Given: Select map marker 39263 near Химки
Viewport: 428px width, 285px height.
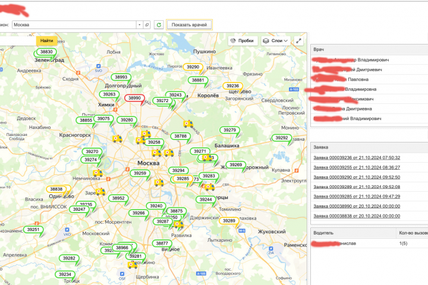Looking at the screenshot, I should point(109,94).
